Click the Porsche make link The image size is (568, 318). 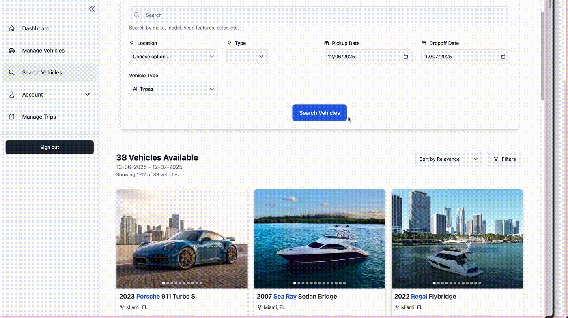[148, 297]
